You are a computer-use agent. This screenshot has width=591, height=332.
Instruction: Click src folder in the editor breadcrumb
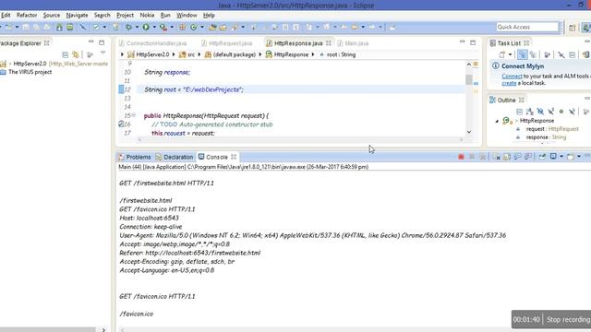187,54
